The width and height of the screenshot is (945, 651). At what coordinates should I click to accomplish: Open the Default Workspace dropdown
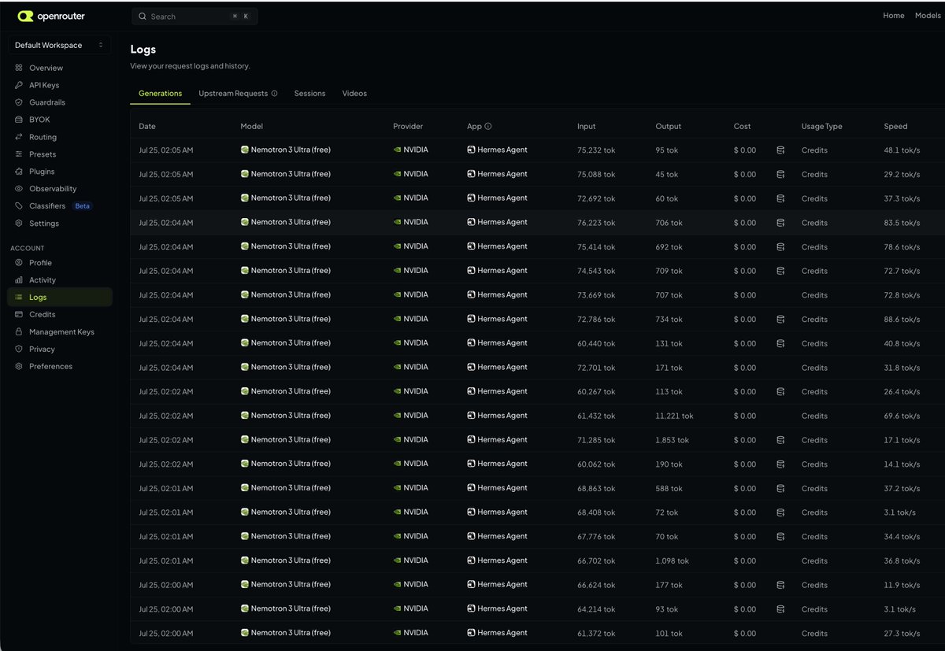(x=59, y=45)
